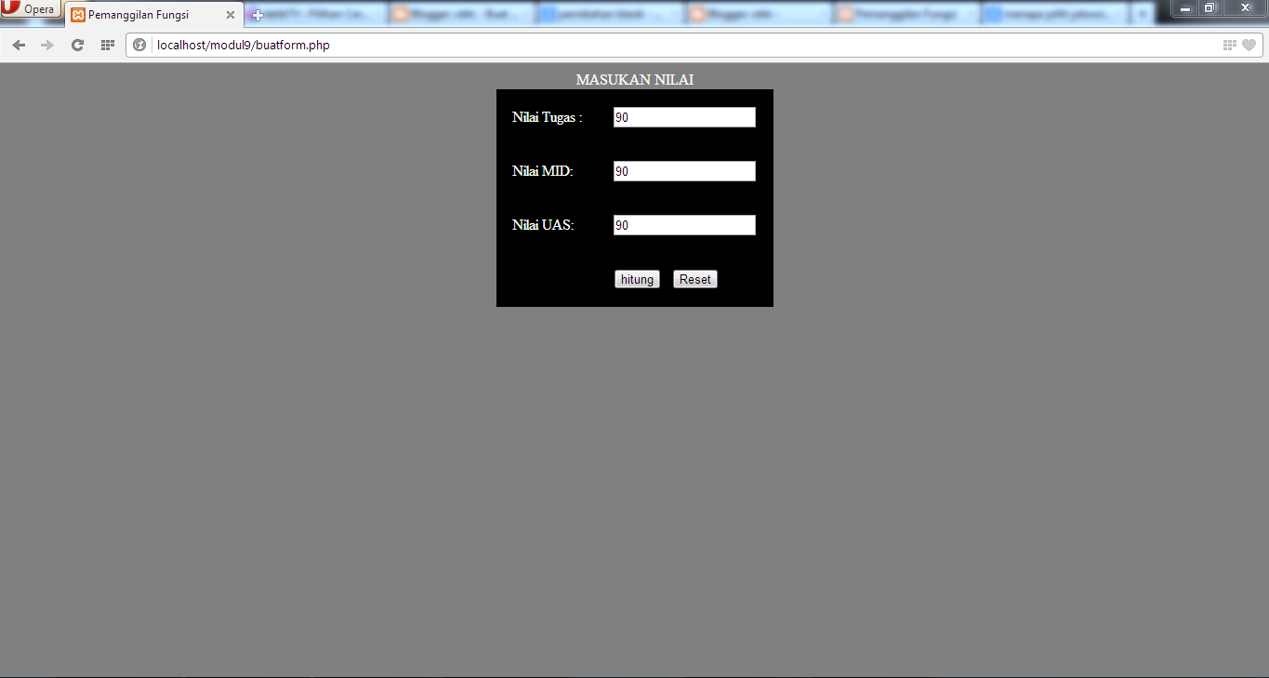Viewport: 1269px width, 678px height.
Task: Close the Pemanggilan Fungsi tab
Action: point(231,15)
